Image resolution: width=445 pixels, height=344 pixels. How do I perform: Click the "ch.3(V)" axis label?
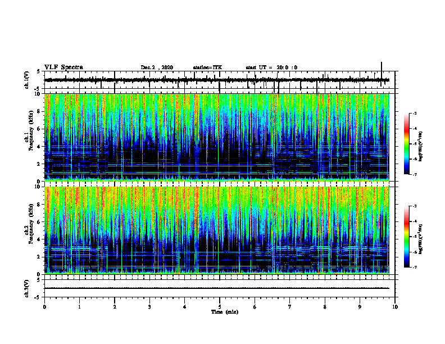tap(27, 288)
